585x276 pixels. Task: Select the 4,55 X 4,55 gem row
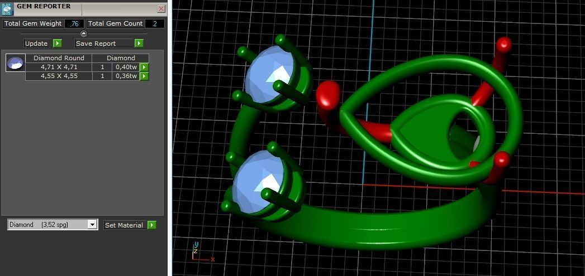click(59, 76)
